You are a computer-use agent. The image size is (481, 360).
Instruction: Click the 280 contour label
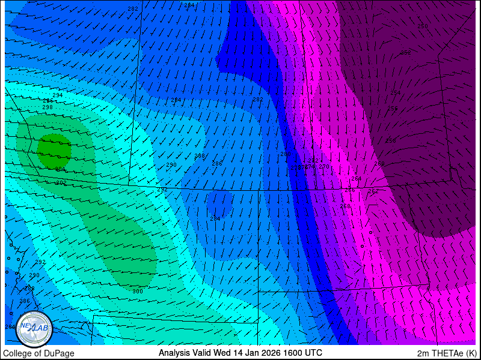286,154
